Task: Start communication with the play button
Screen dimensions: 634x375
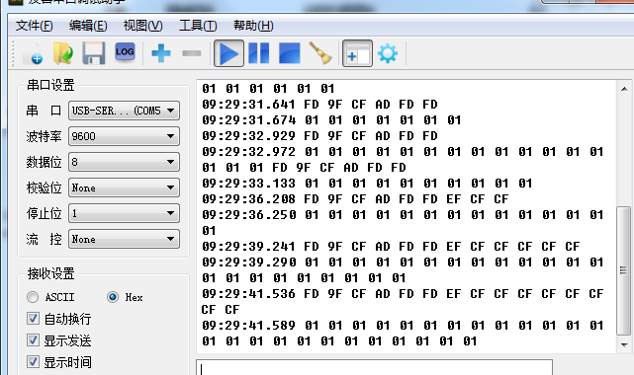Action: pyautogui.click(x=228, y=53)
